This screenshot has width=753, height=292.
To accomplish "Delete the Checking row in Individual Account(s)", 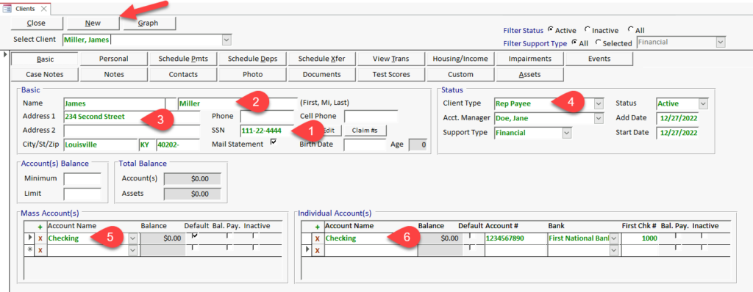I will (x=317, y=238).
